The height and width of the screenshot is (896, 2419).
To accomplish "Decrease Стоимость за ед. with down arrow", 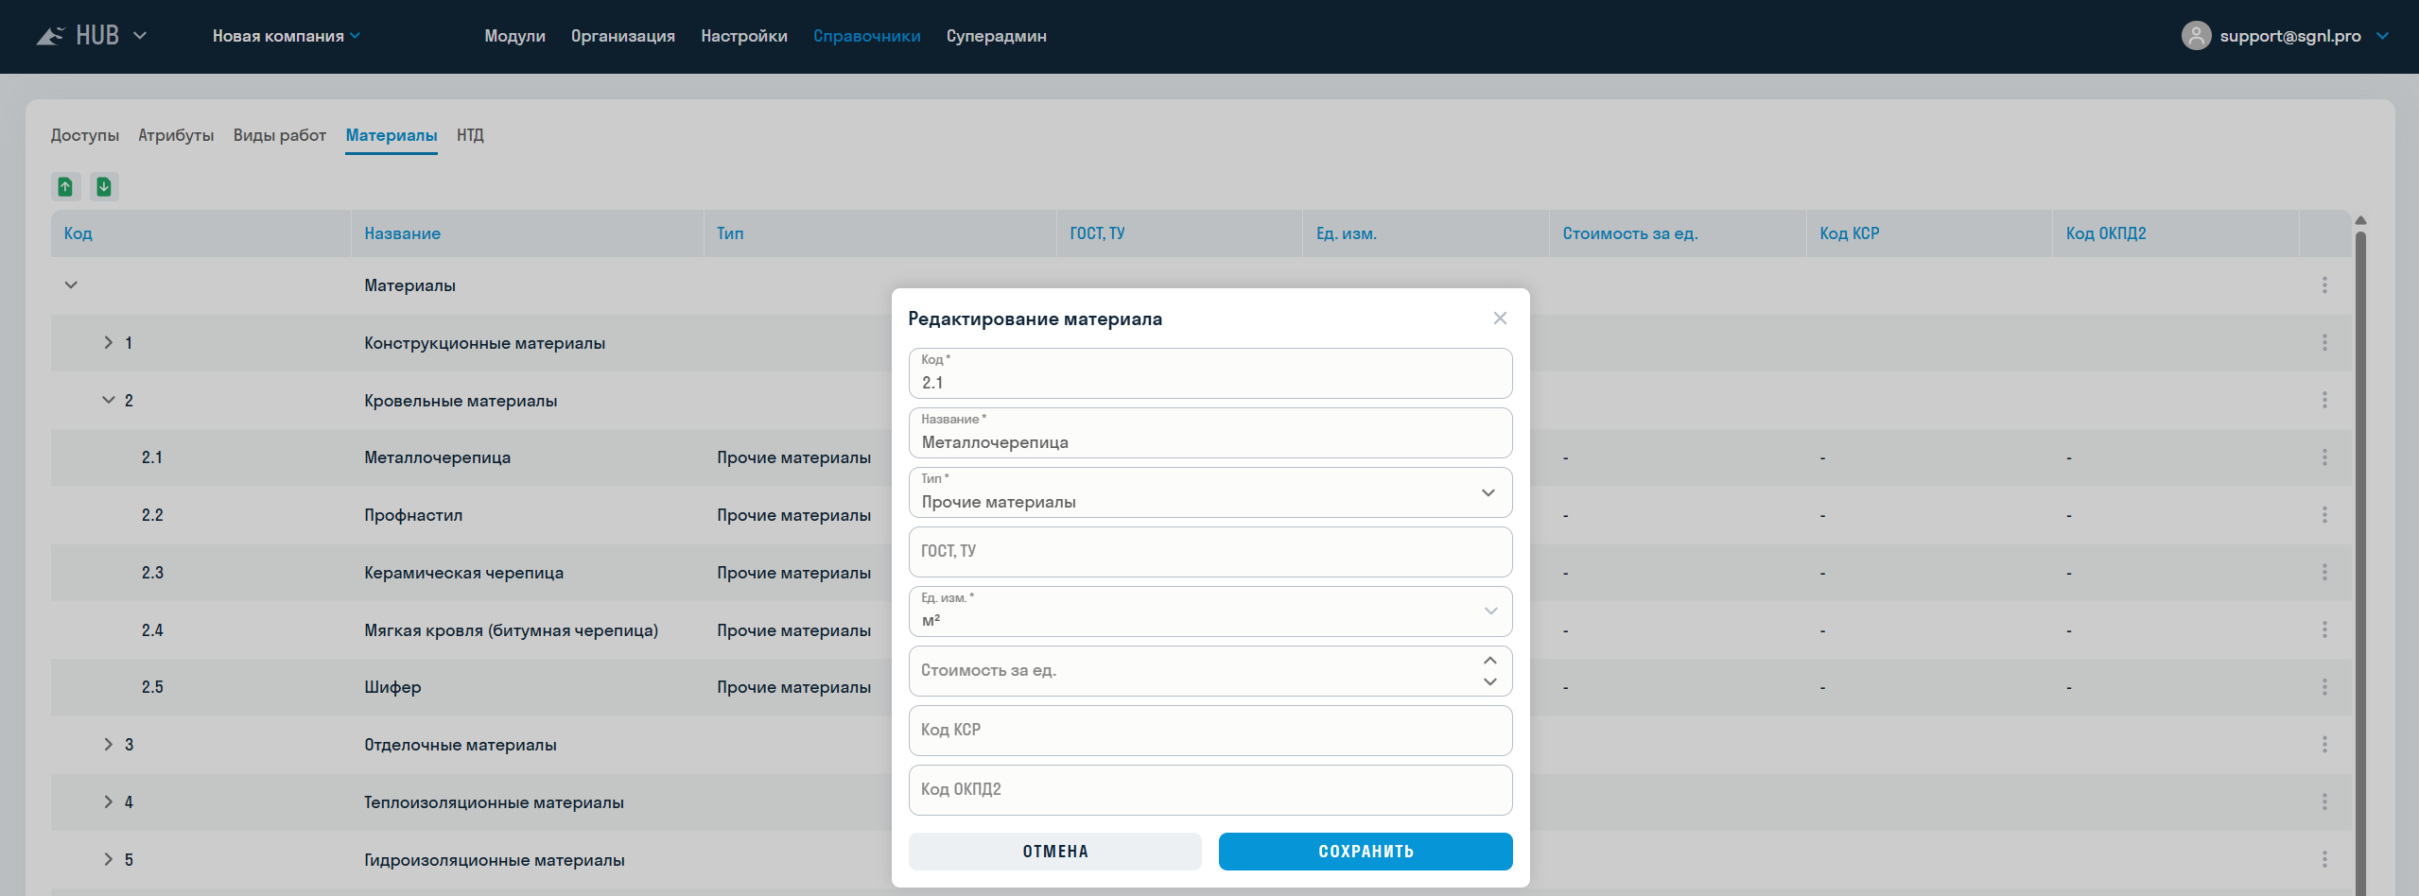I will pyautogui.click(x=1490, y=681).
